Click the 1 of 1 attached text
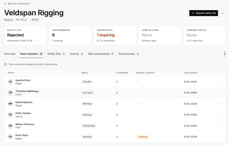 coord(194,41)
